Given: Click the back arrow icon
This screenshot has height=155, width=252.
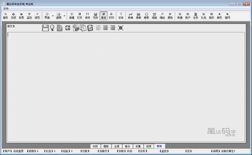Looking at the screenshot, I should coord(68,28).
